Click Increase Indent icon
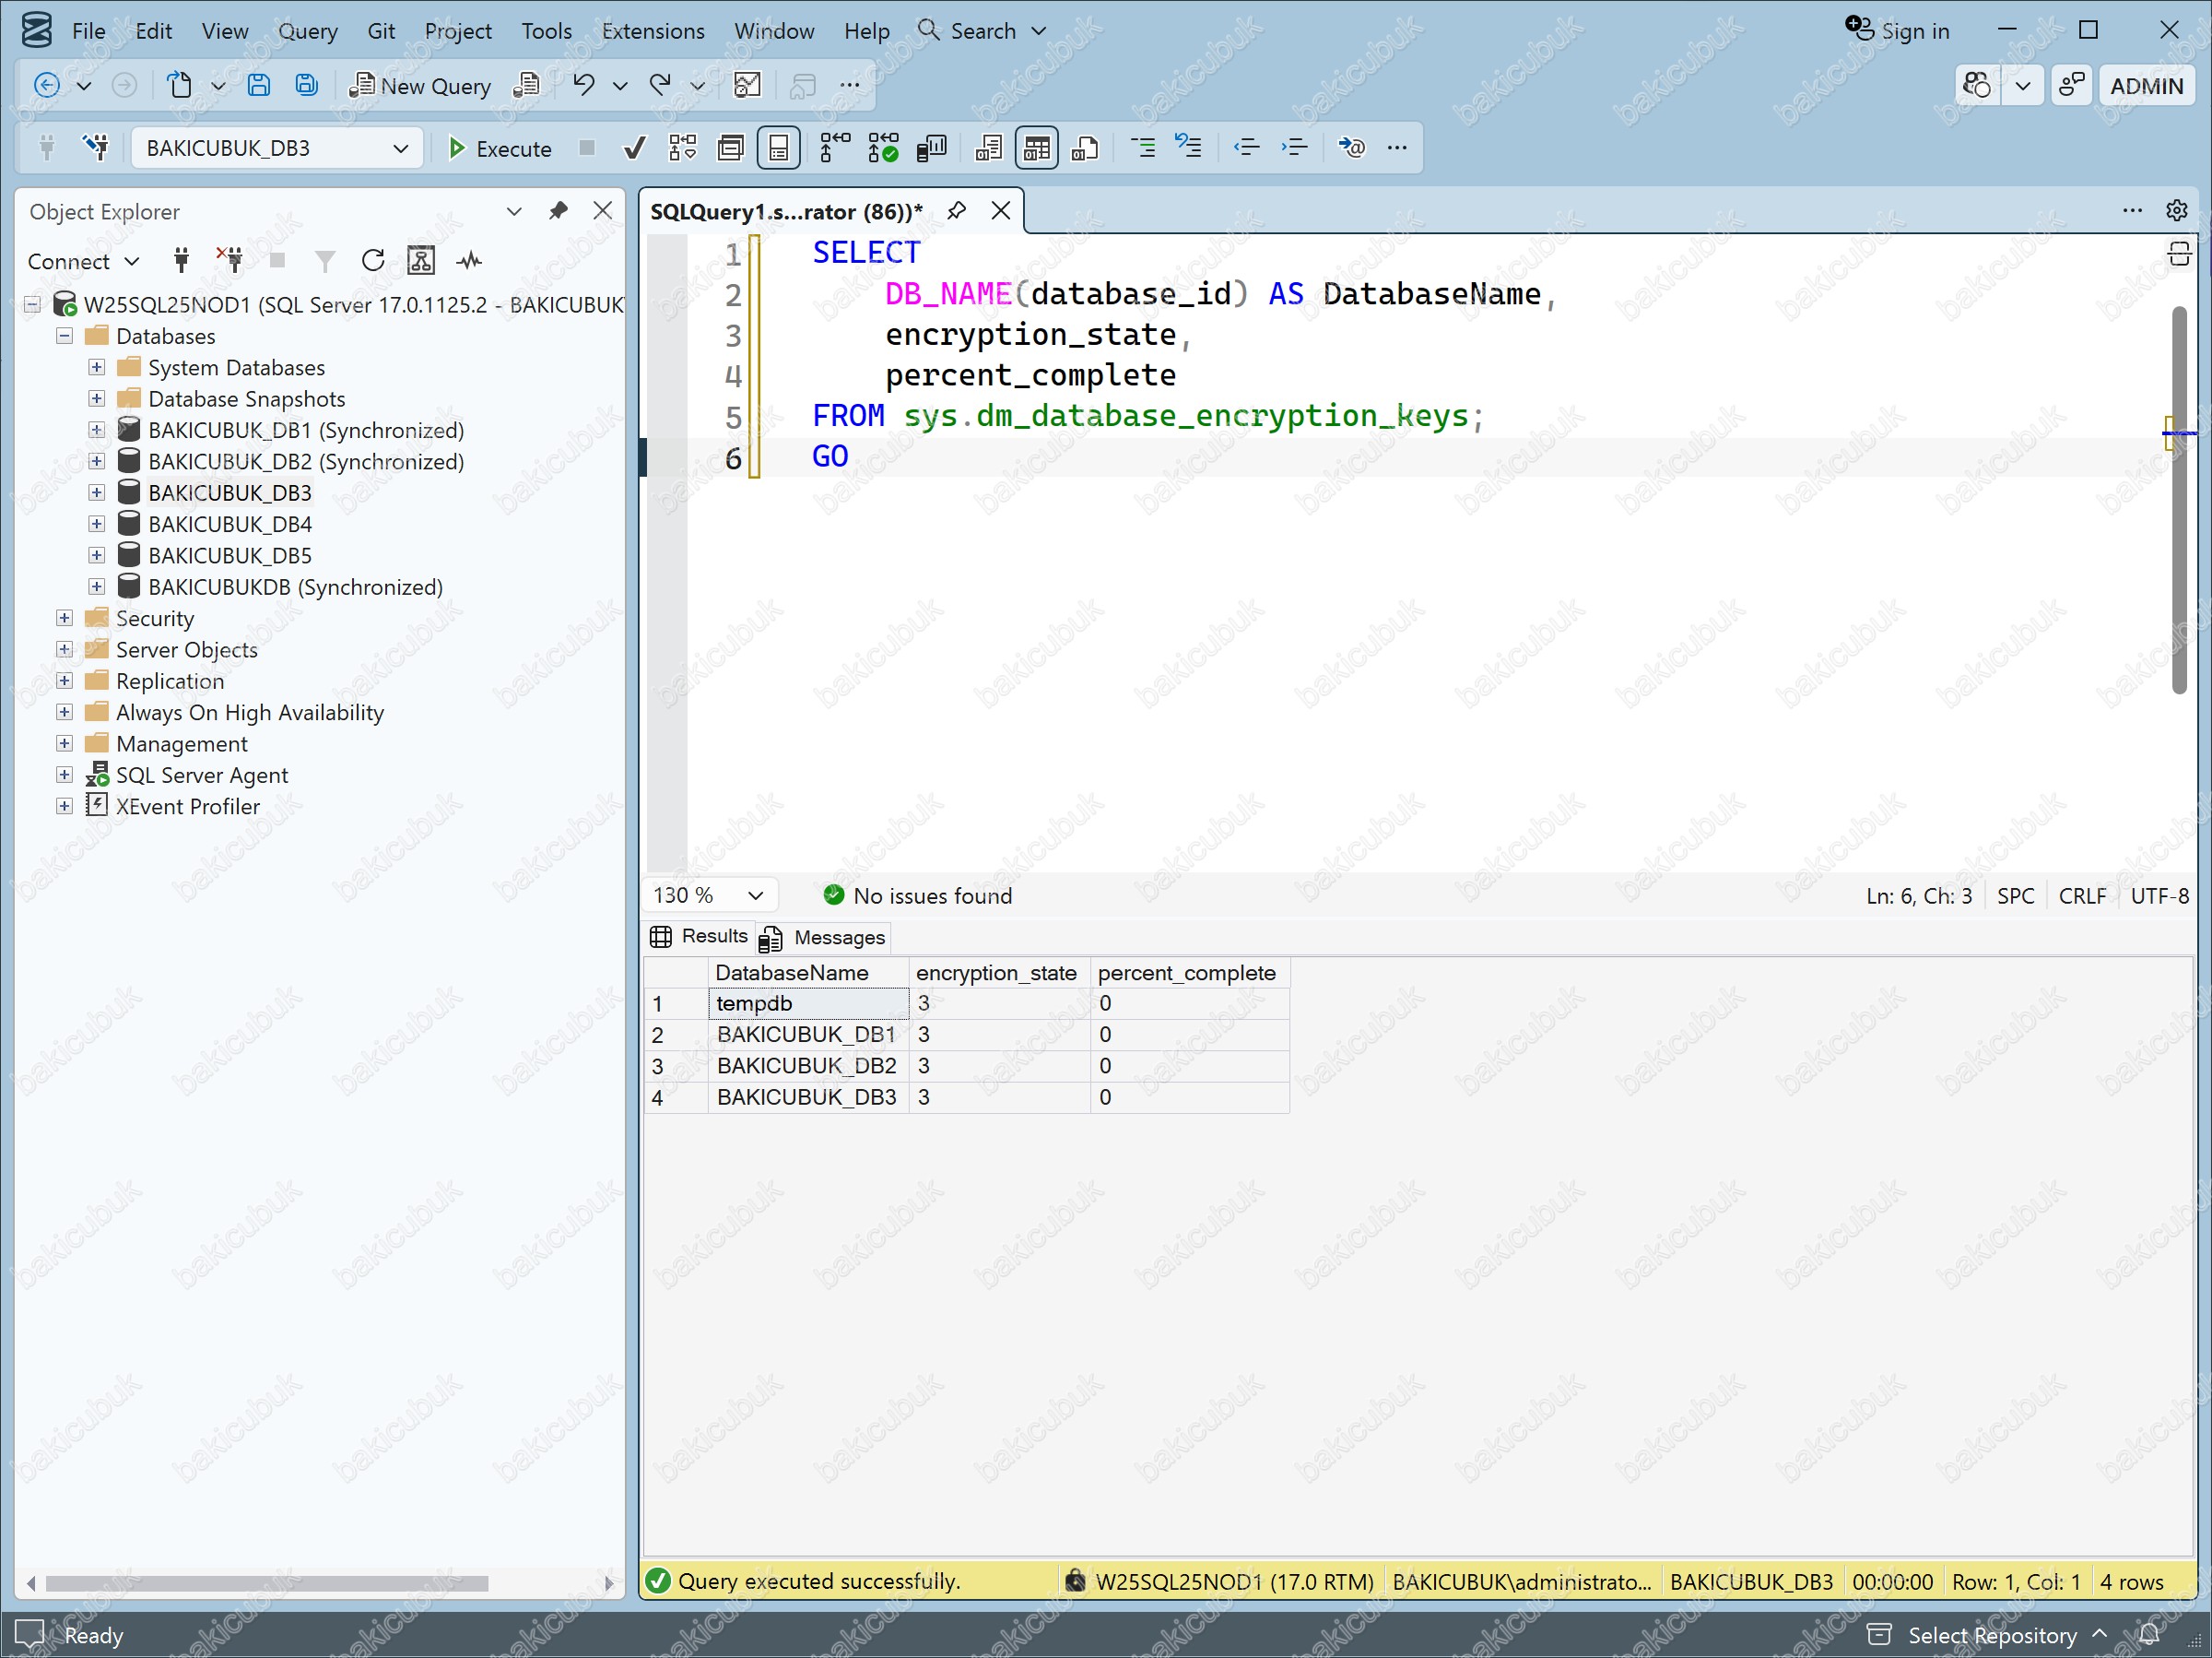 [1294, 148]
